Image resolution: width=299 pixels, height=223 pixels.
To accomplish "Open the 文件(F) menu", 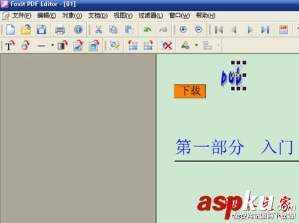I will coord(22,16).
